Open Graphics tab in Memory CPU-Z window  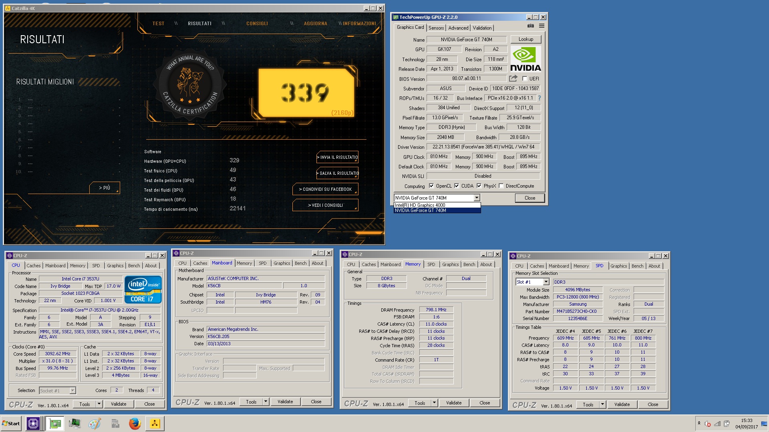click(x=450, y=264)
